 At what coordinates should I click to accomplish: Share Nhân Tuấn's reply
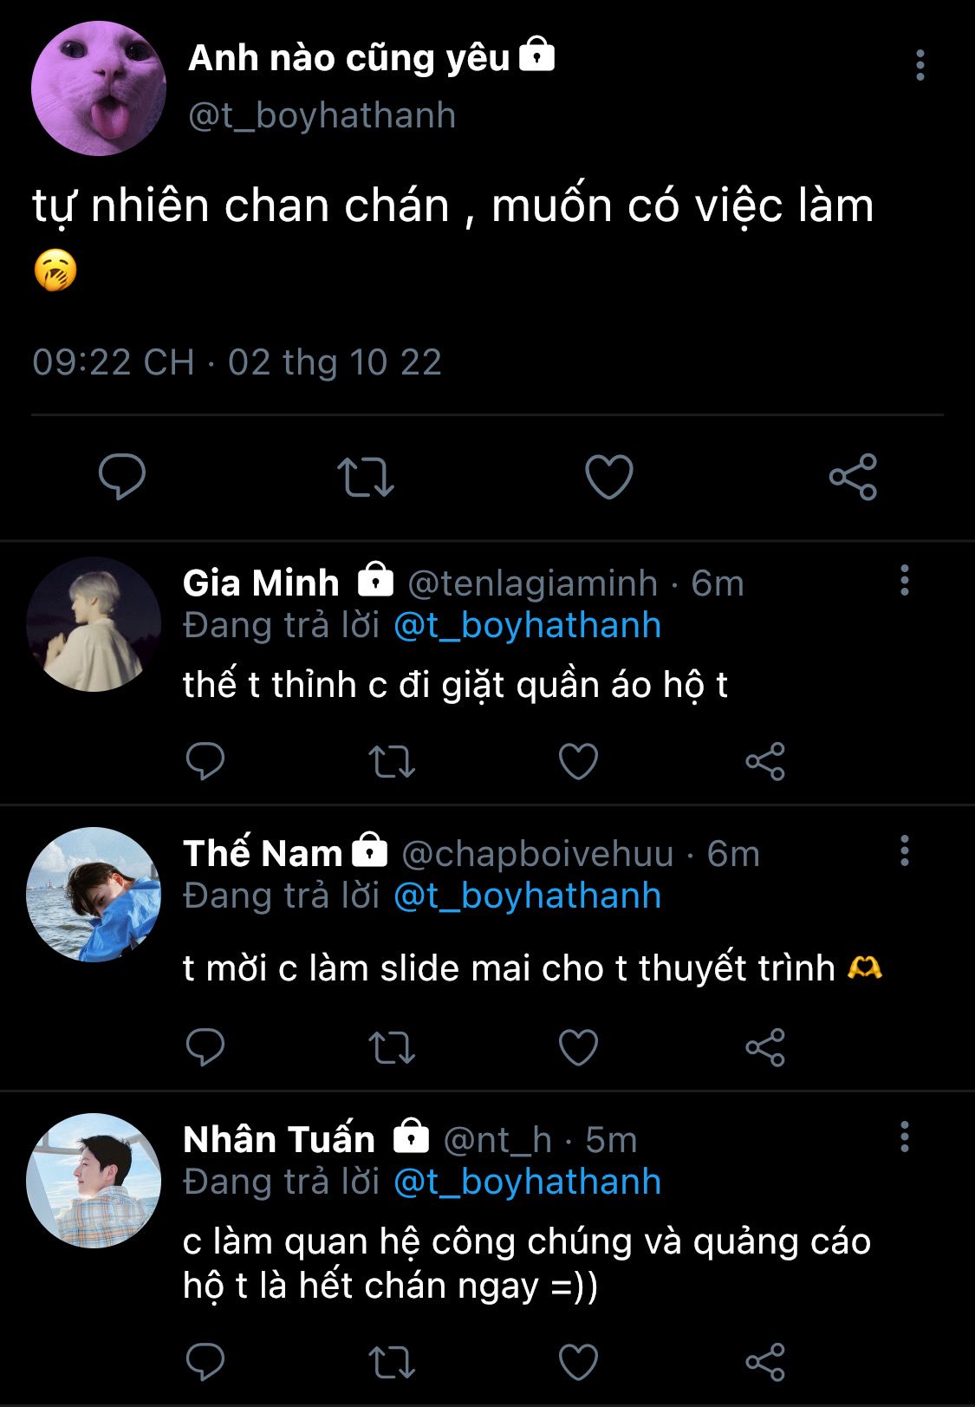coord(765,1361)
